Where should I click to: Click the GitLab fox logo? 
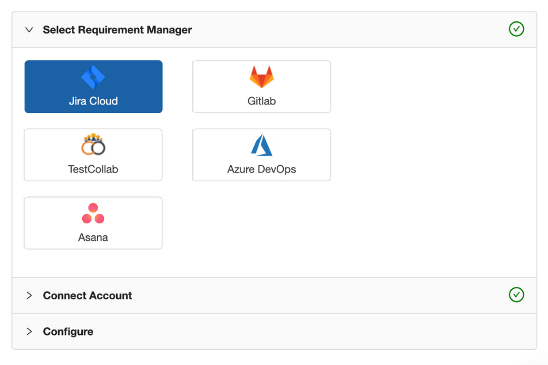tap(261, 77)
